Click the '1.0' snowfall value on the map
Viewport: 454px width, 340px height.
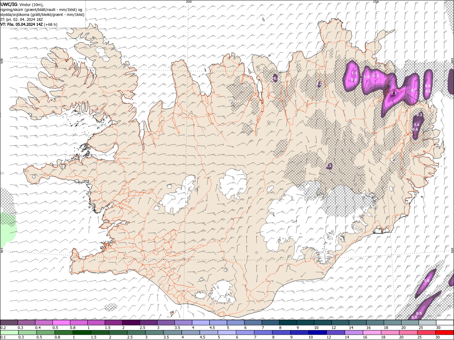tap(354, 73)
